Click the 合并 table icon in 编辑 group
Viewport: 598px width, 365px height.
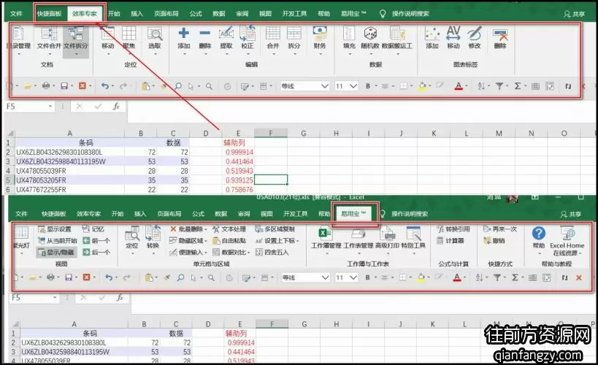tap(272, 33)
